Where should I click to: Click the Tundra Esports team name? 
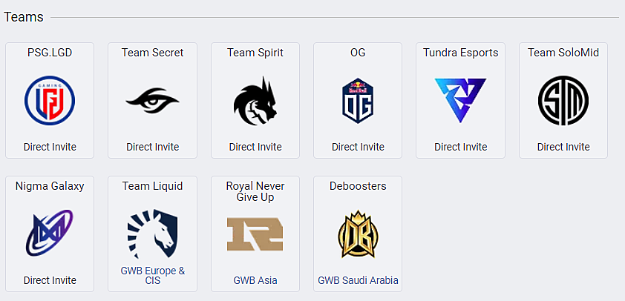click(461, 53)
